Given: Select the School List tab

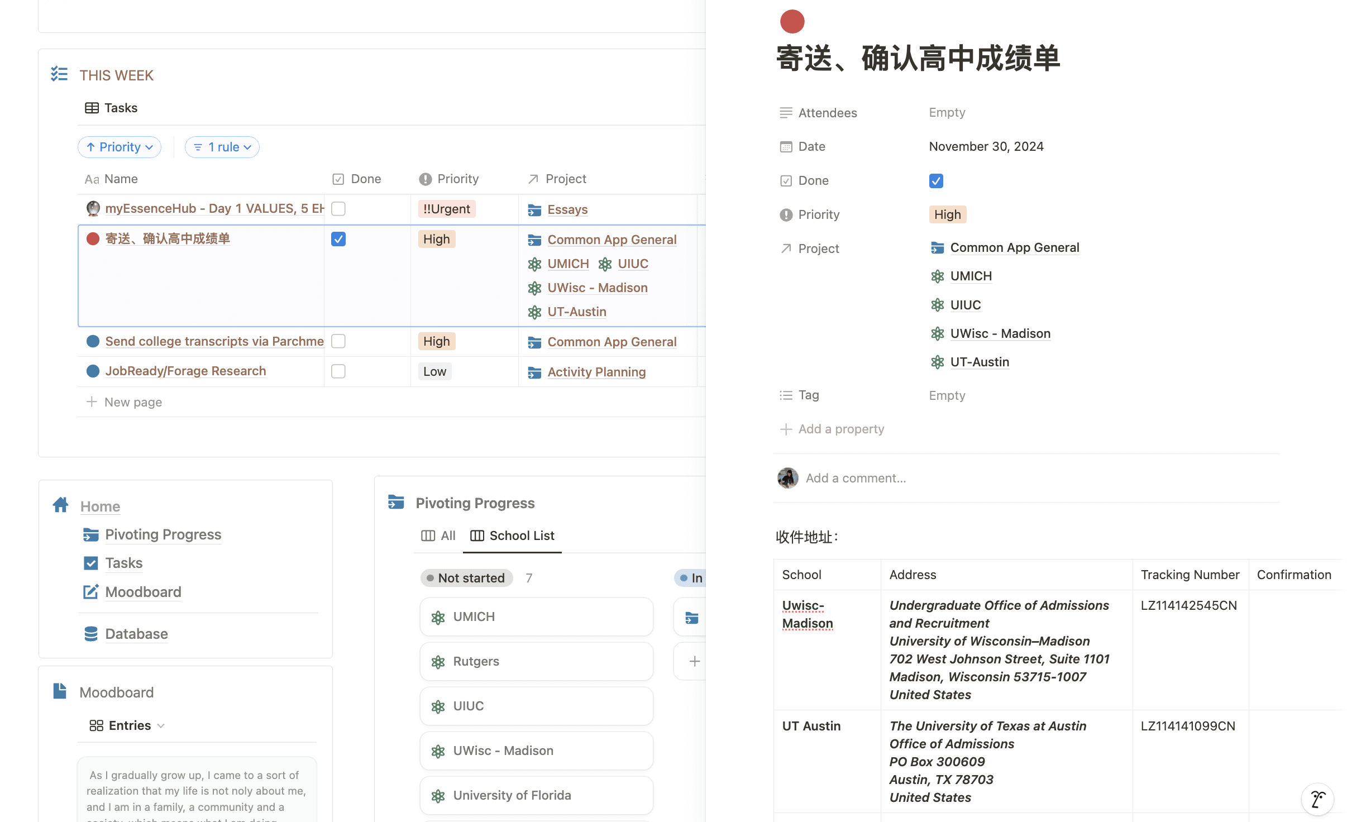Looking at the screenshot, I should click(513, 536).
